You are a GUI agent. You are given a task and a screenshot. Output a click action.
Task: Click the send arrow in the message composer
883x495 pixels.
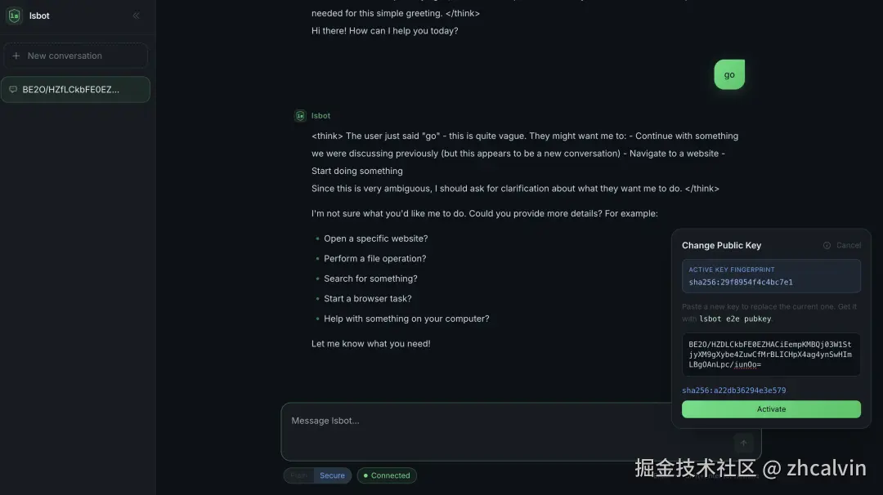coord(743,443)
